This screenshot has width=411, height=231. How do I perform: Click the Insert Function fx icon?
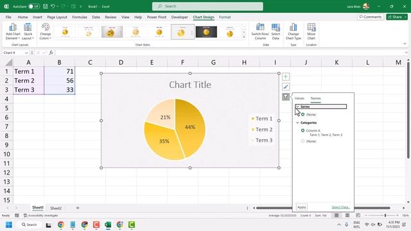point(51,53)
